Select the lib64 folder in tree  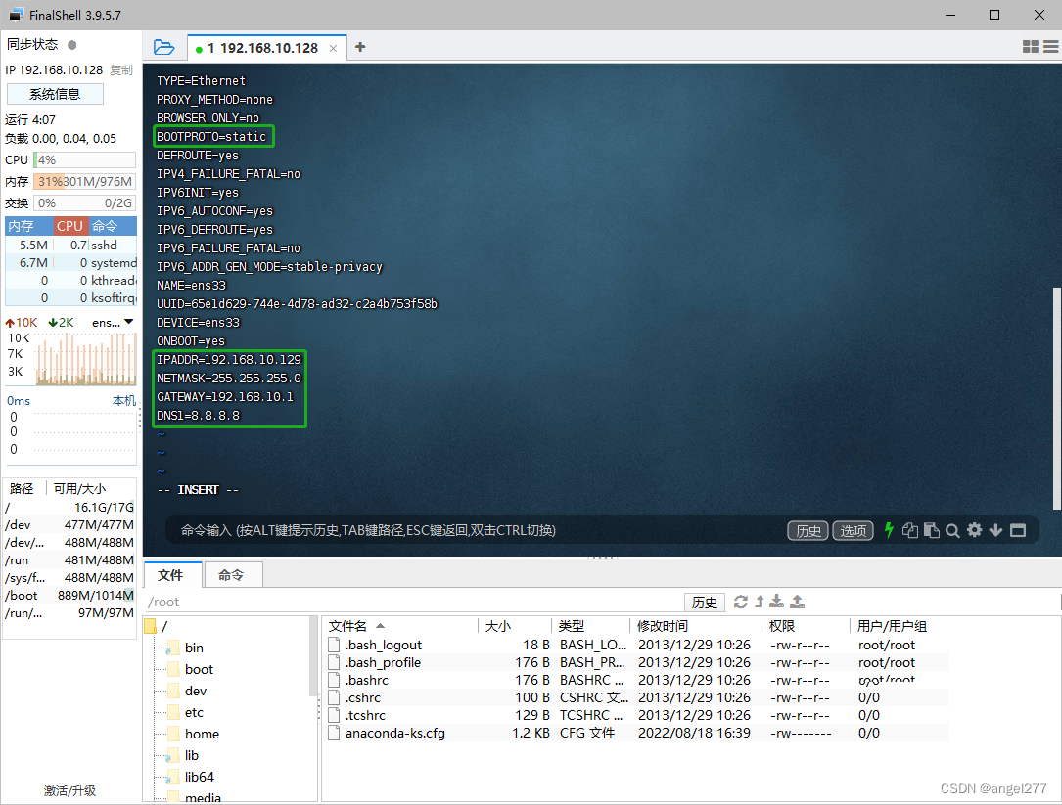199,778
